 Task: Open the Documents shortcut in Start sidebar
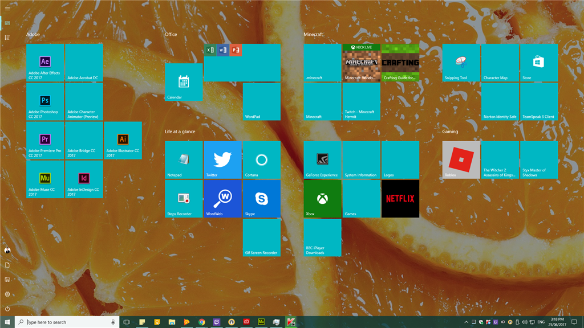[7, 265]
